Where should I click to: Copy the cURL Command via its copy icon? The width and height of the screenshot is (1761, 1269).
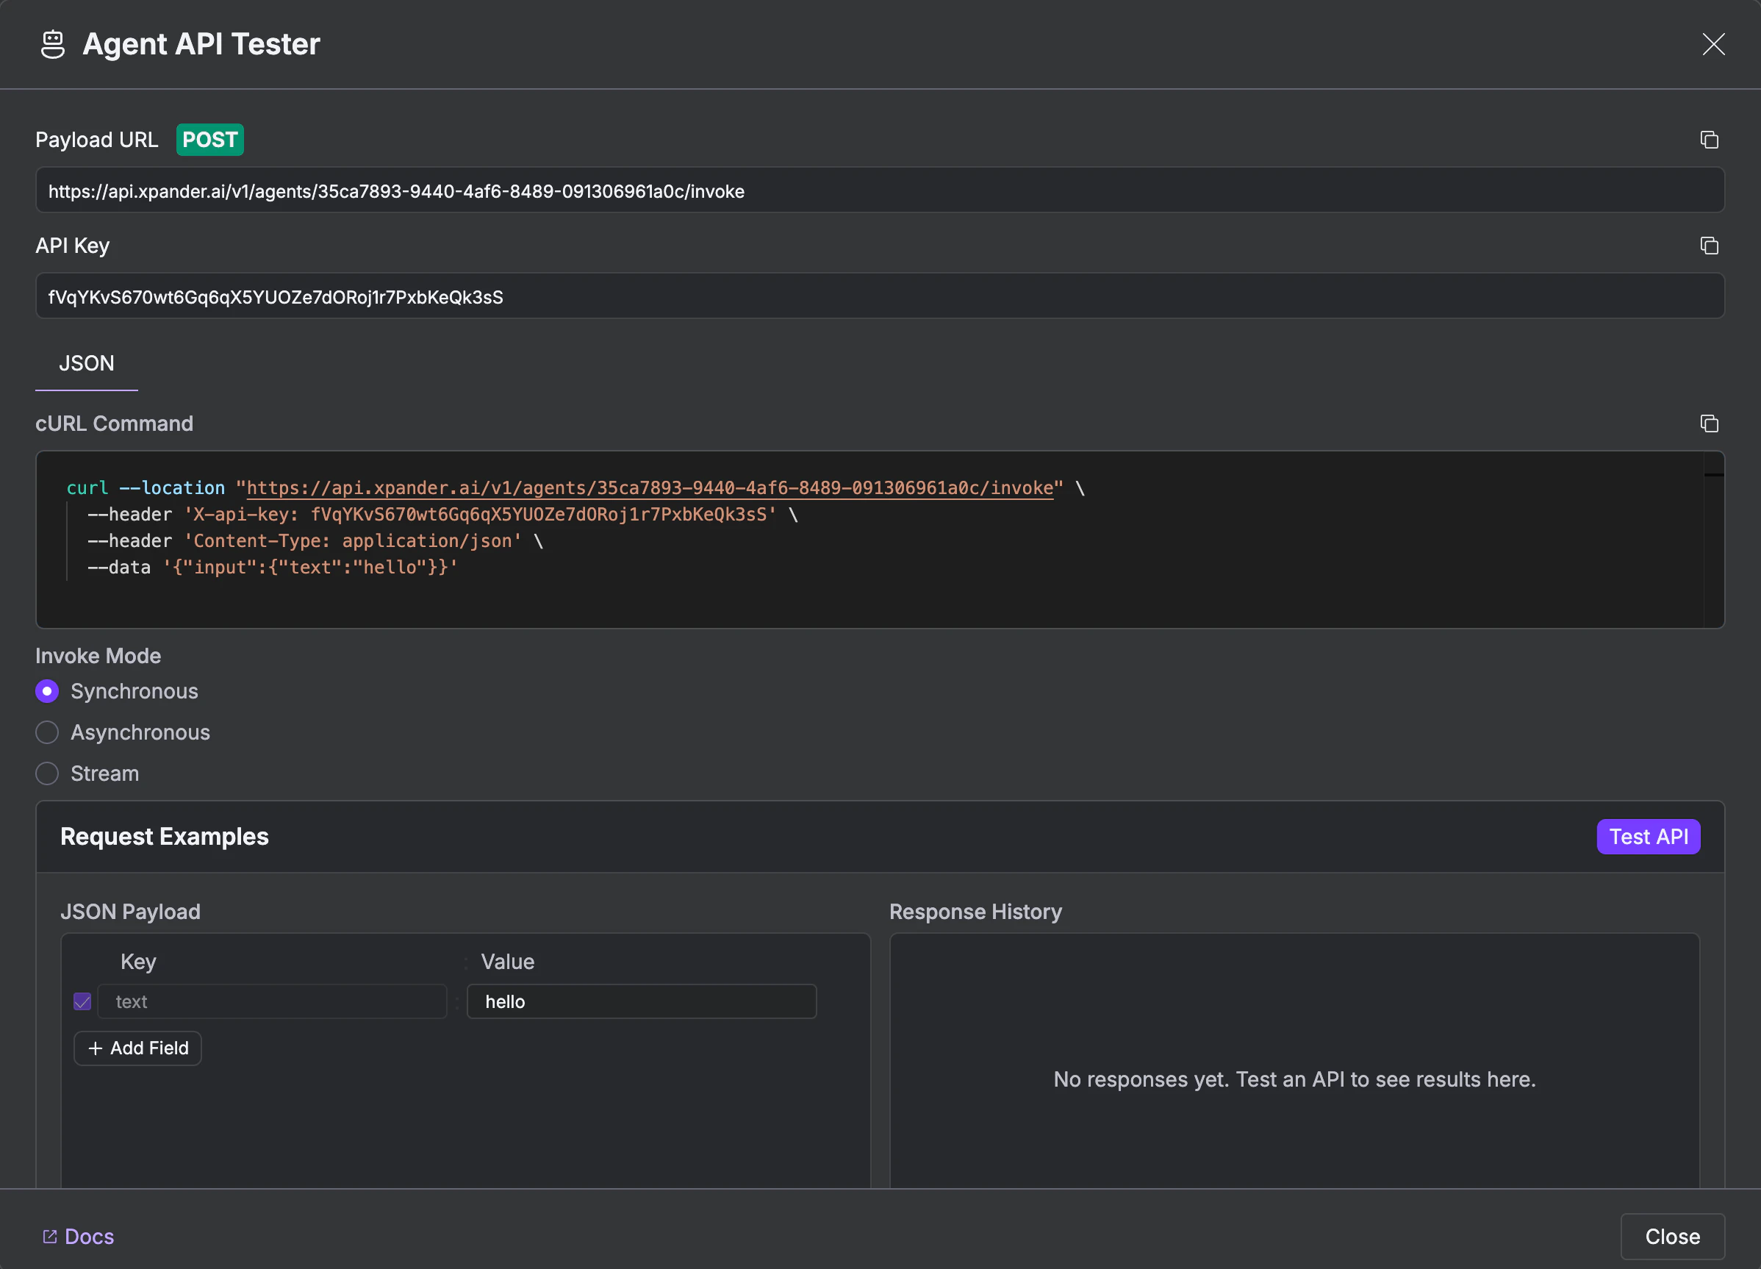tap(1708, 423)
